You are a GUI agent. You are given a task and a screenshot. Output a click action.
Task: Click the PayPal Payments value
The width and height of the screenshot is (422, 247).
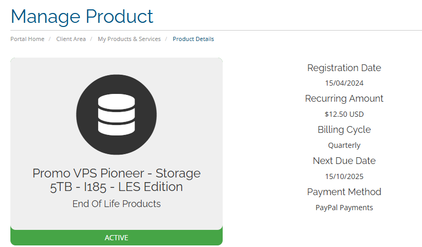[x=344, y=208]
